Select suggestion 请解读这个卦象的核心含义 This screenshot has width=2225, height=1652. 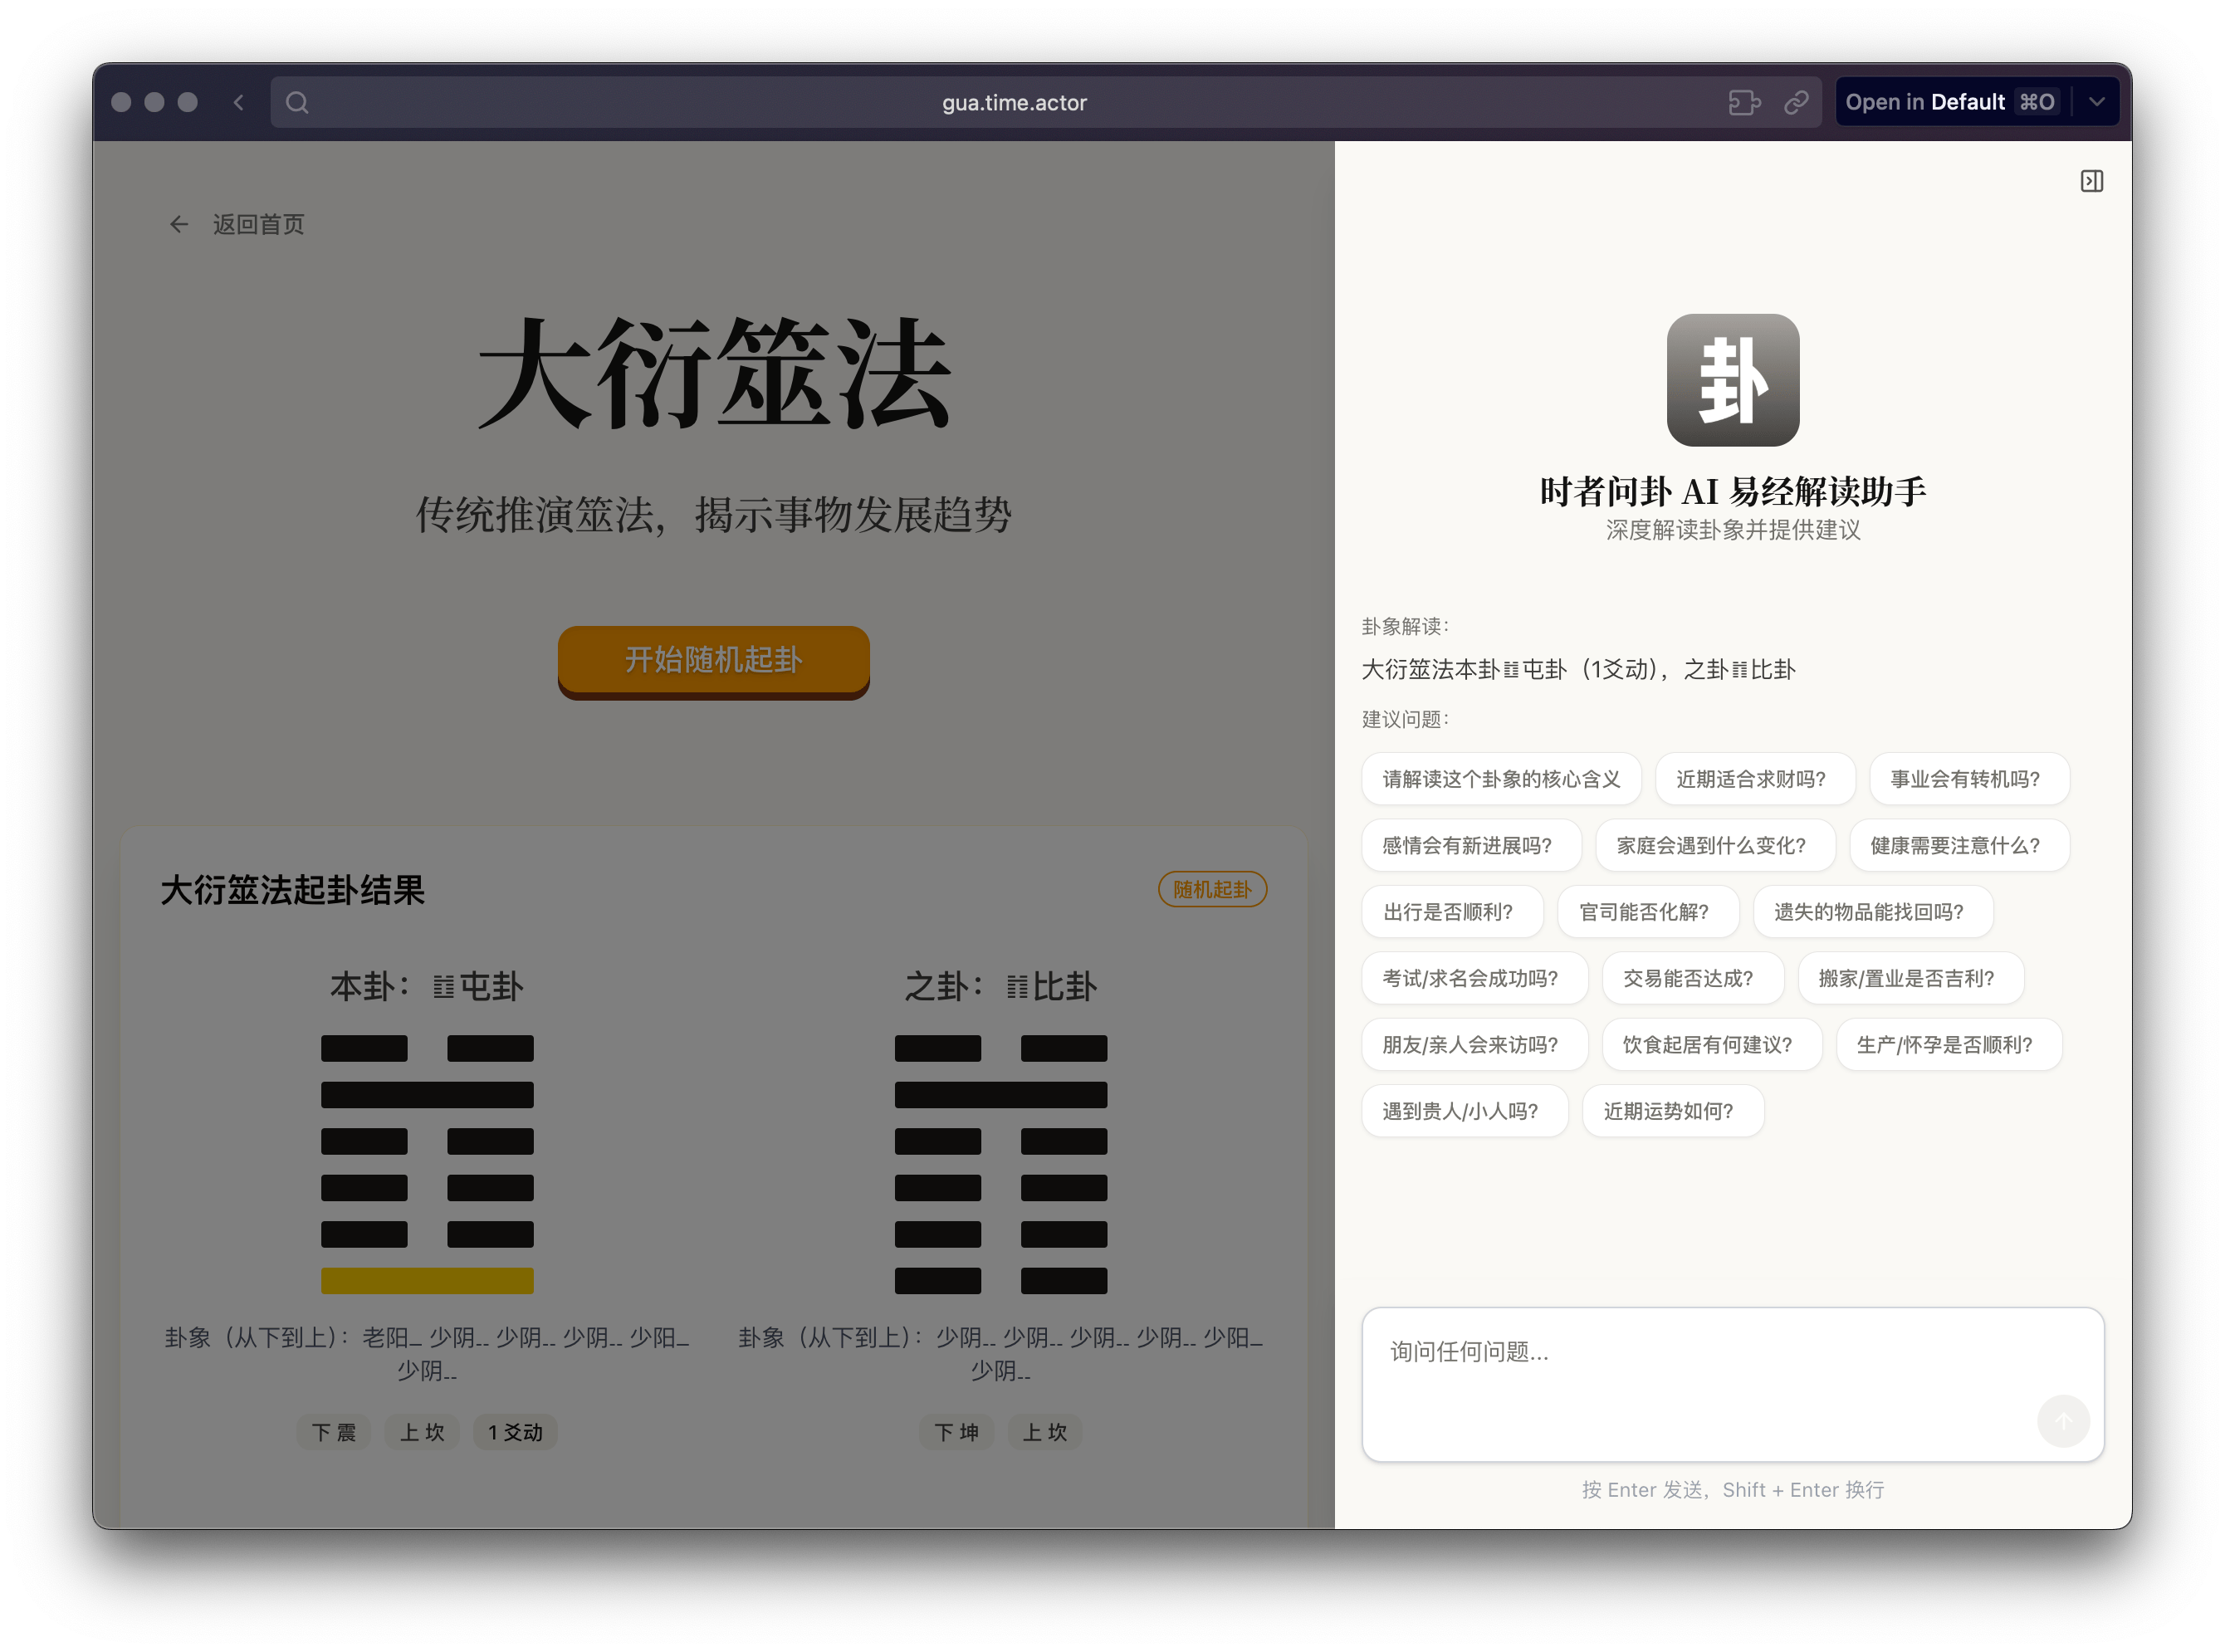point(1500,779)
